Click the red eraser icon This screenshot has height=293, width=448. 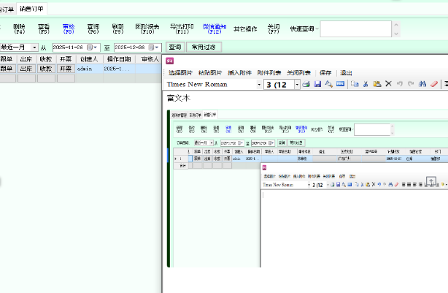click(x=434, y=84)
